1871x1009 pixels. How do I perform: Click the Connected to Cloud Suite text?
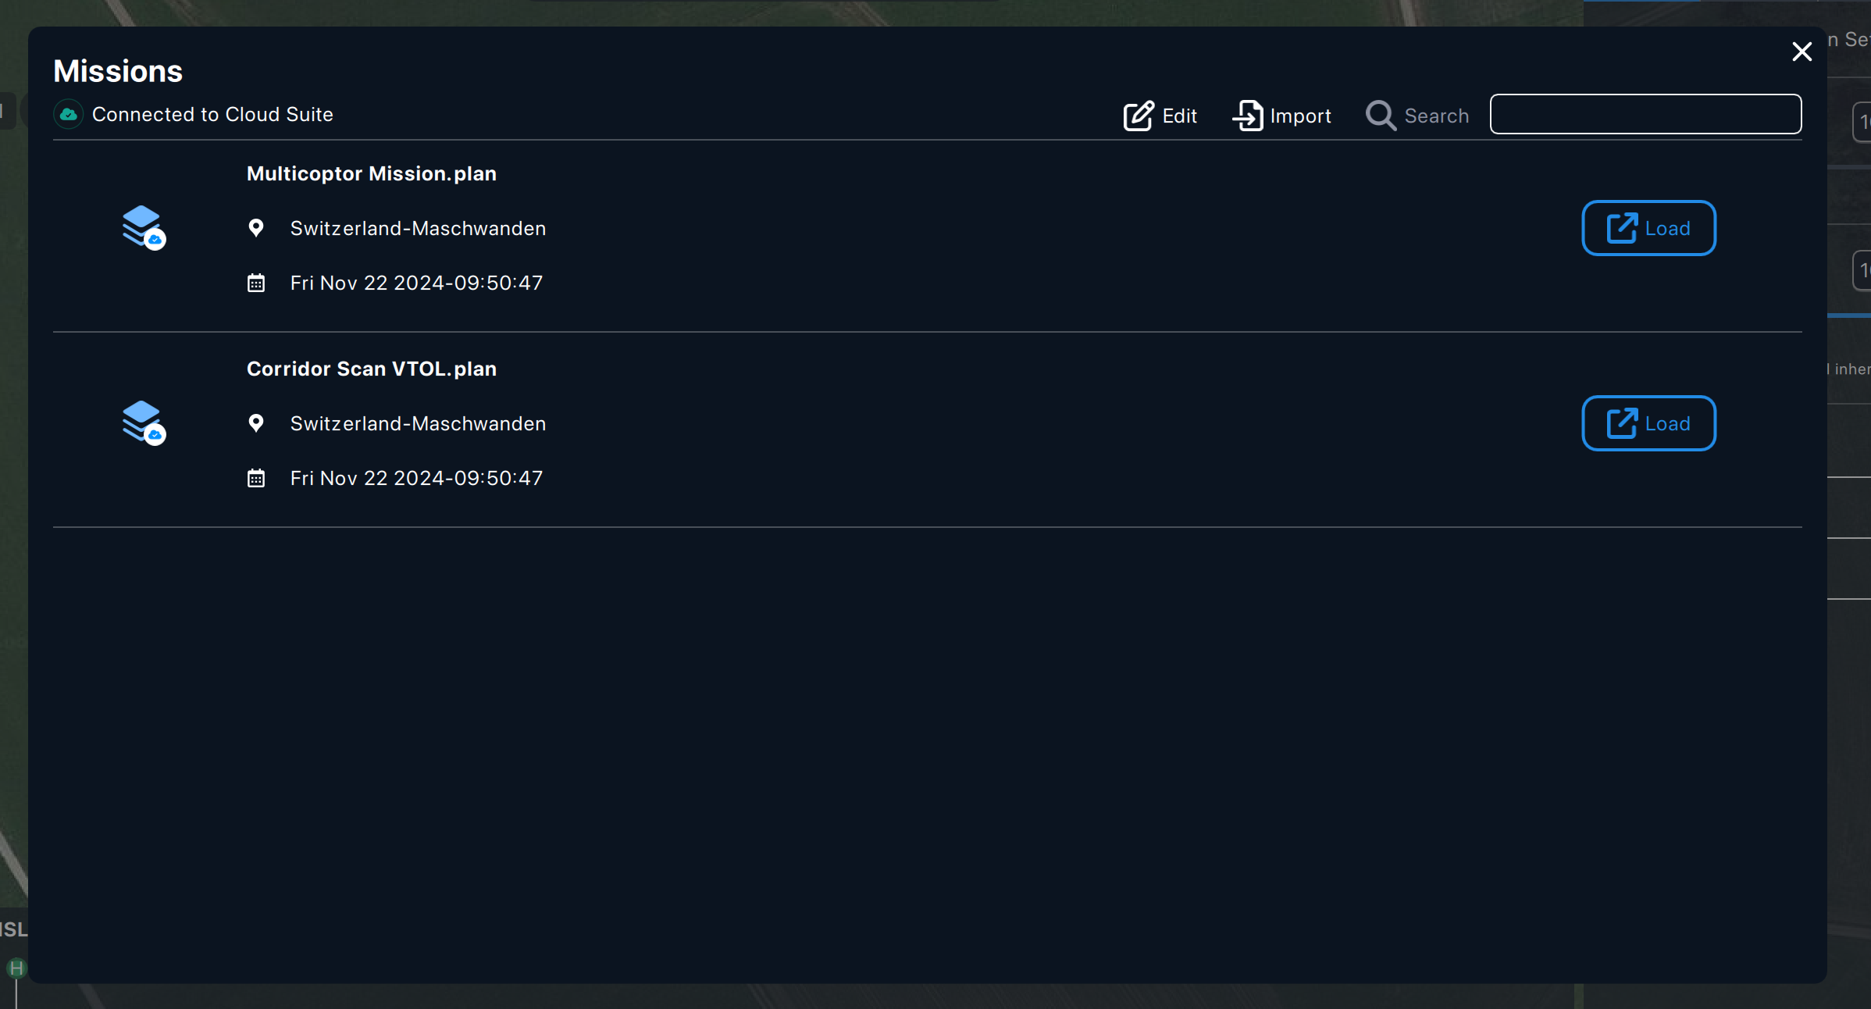(212, 114)
